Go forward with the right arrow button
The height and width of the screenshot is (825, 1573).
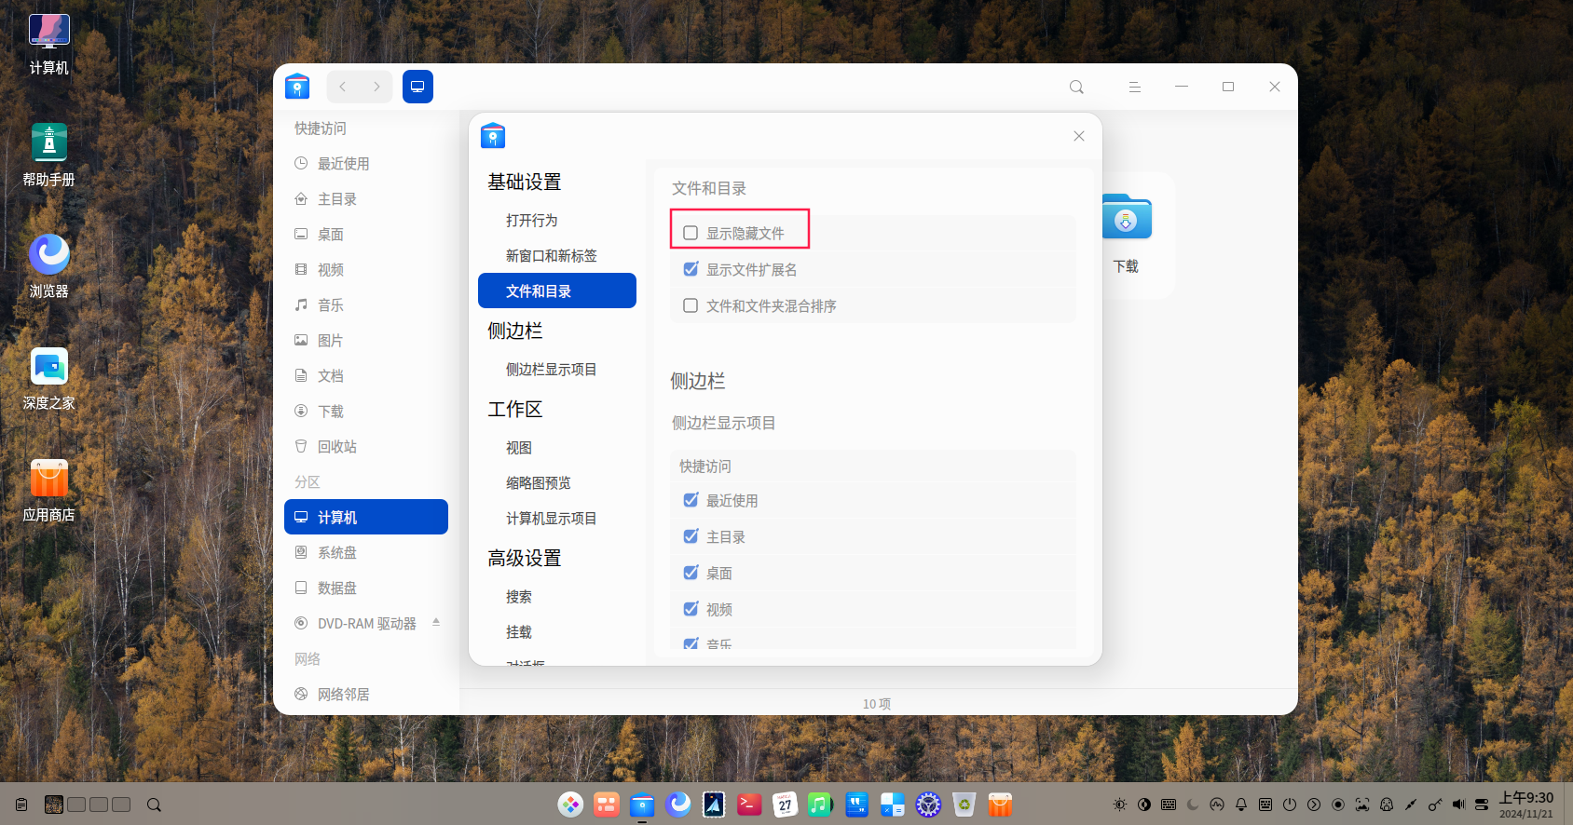376,87
